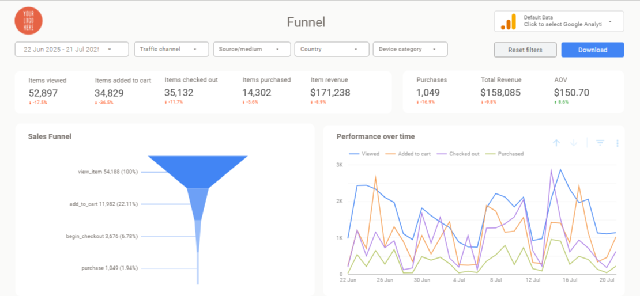
Task: Toggle the Purchased legend series
Action: (505, 154)
